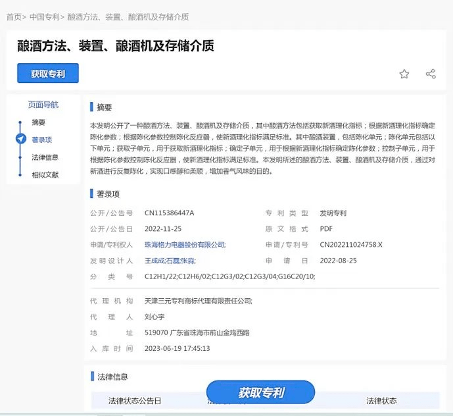This screenshot has height=416, width=453.
Task: Click the top blue 获取专利 button
Action: (x=48, y=73)
